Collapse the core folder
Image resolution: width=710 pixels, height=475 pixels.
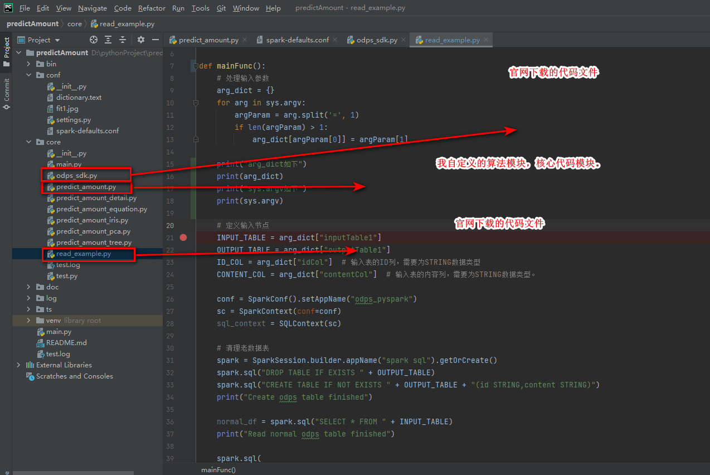29,142
